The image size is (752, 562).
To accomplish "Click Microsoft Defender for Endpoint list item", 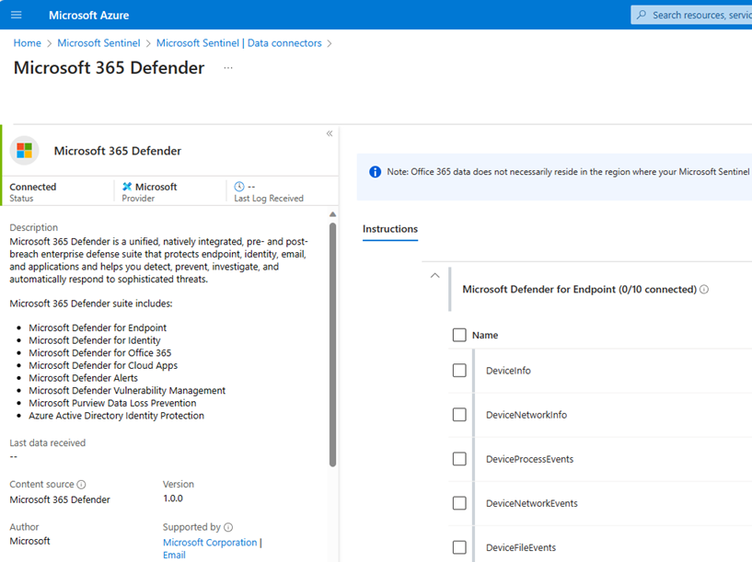I will click(x=98, y=327).
